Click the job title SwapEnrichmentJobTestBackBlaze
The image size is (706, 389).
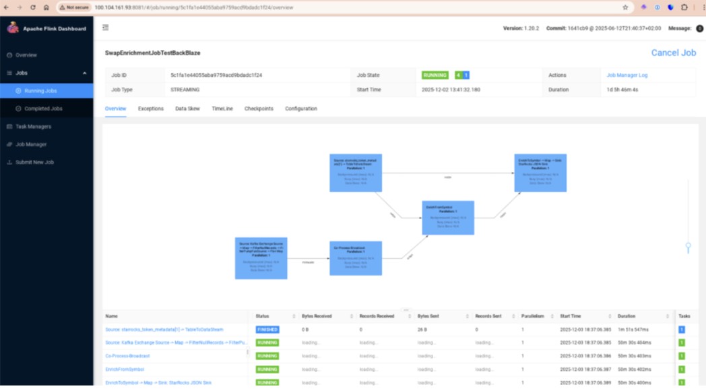coord(153,53)
